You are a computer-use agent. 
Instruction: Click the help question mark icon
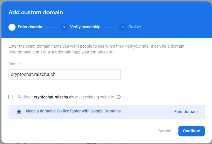pyautogui.click(x=119, y=97)
